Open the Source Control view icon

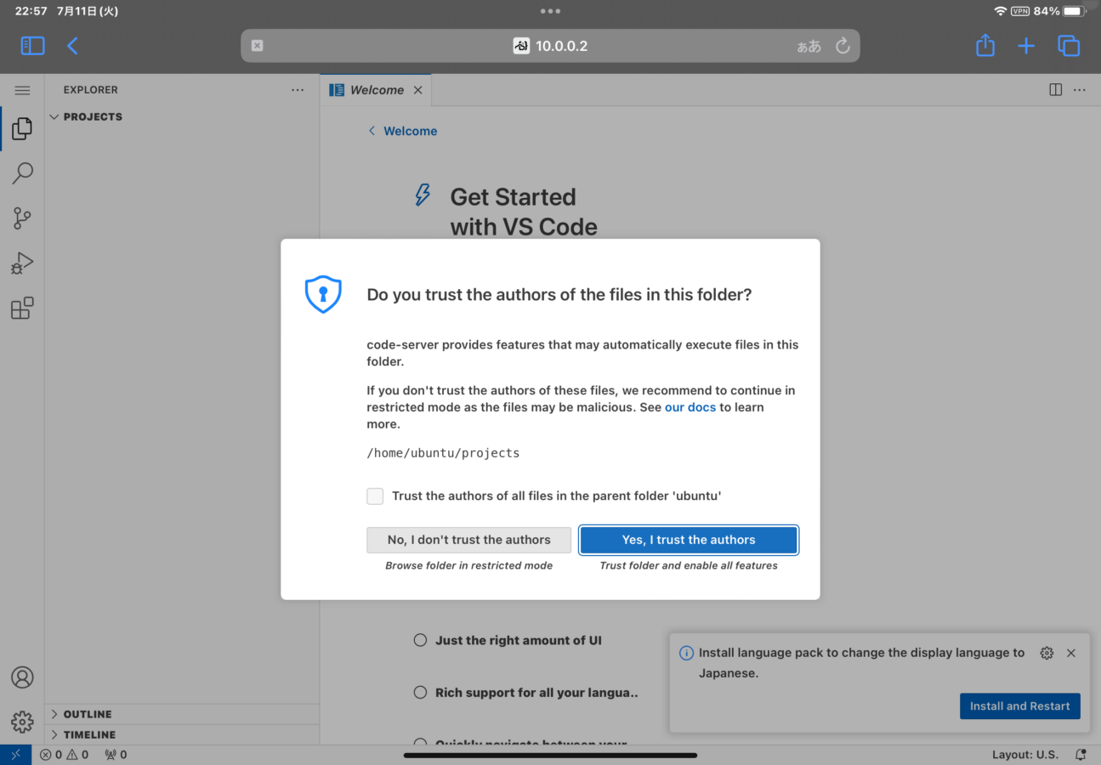22,218
